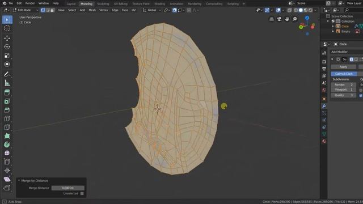Select the Shear tool

[7, 179]
